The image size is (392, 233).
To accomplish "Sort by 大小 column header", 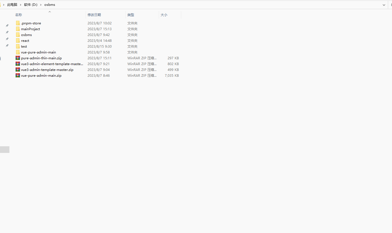I will [x=164, y=15].
